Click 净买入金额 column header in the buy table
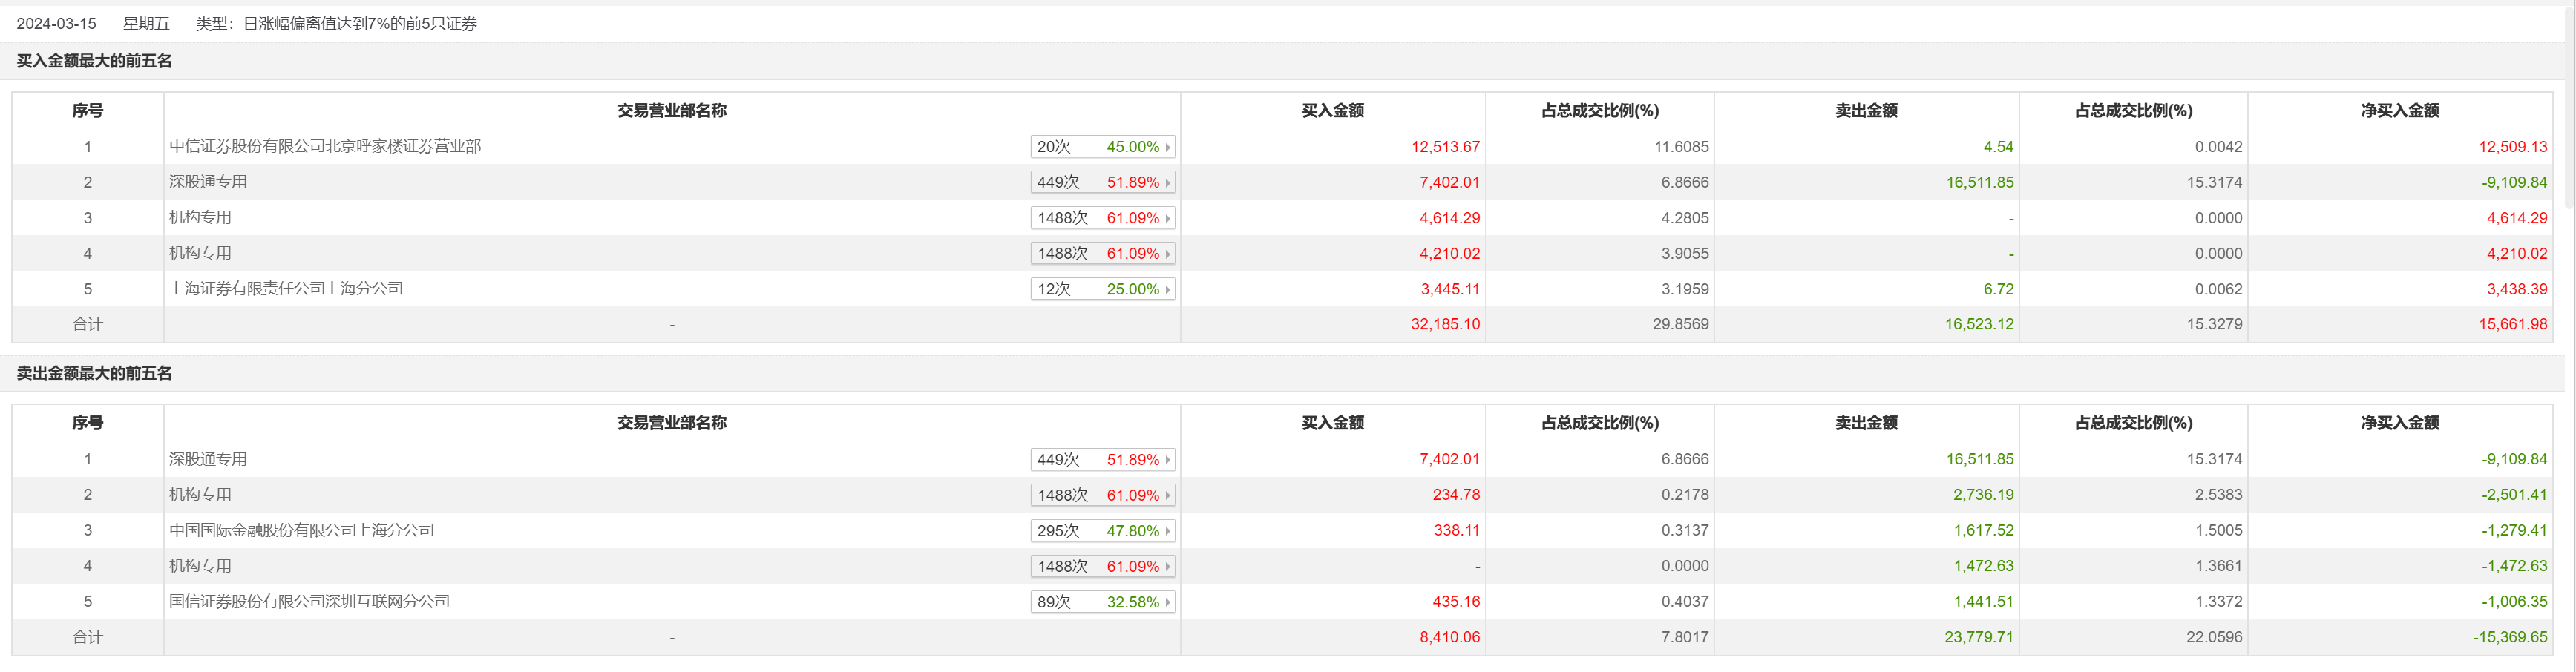This screenshot has height=672, width=2576. 2399,111
